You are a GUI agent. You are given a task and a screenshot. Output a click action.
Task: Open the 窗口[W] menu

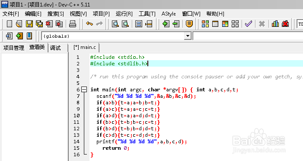[191, 14]
